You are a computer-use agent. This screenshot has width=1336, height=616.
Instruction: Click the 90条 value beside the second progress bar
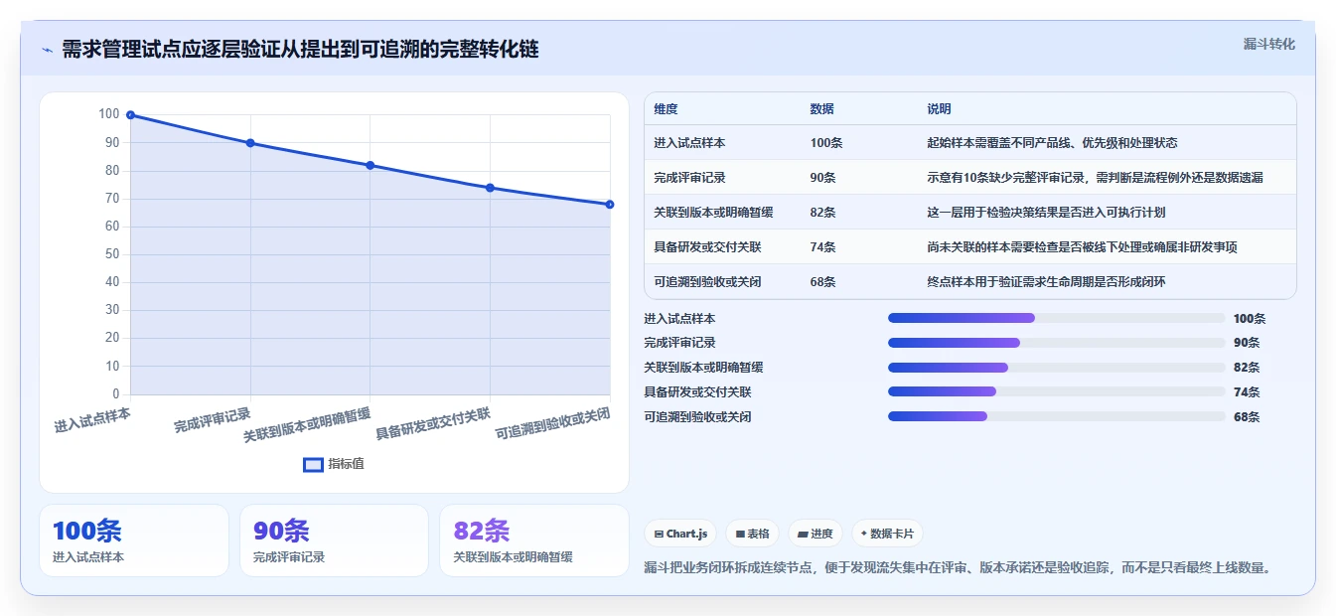[1247, 343]
